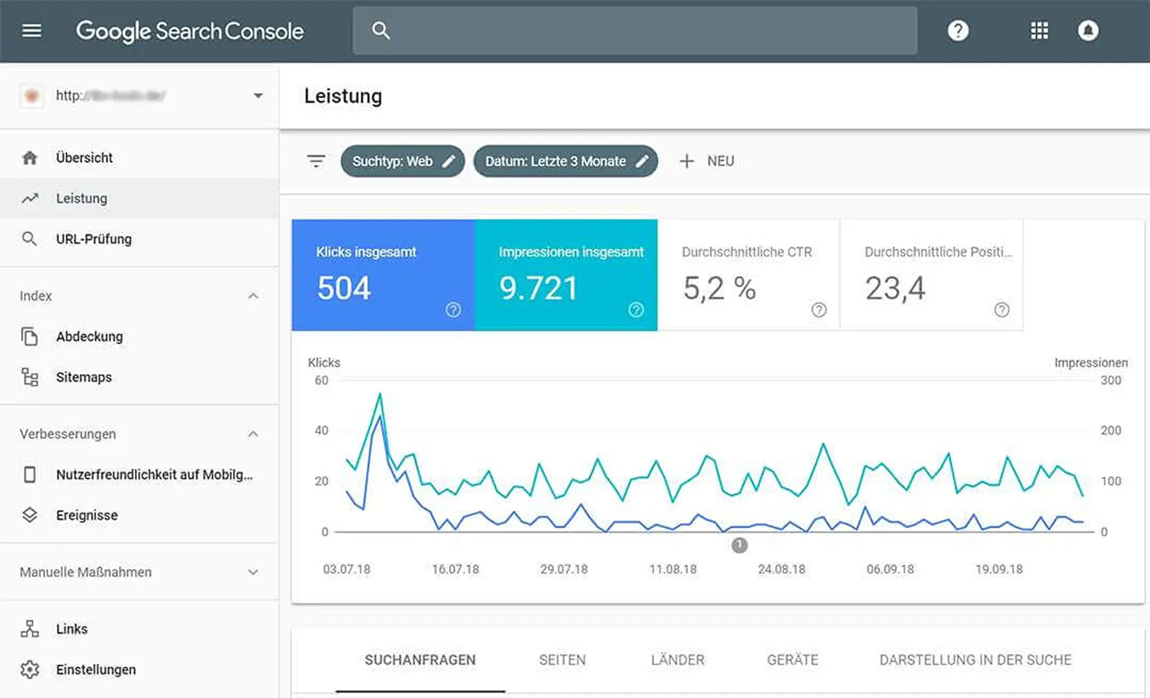1150x698 pixels.
Task: Click the Abdeckung pages icon
Action: [x=29, y=336]
